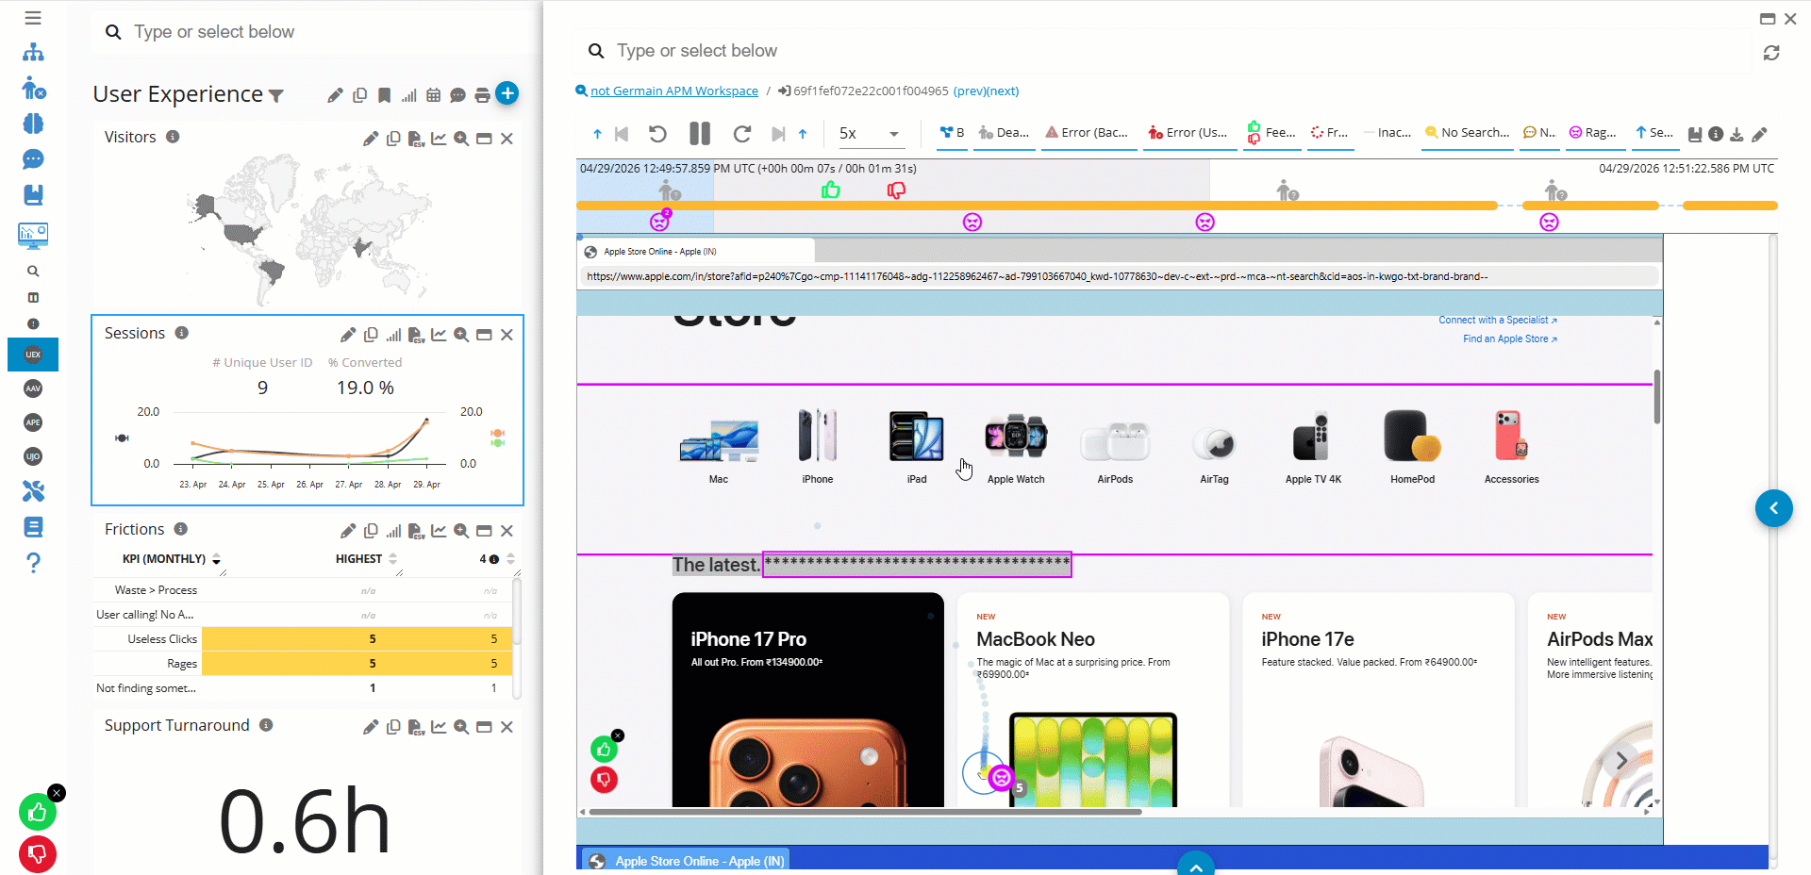The width and height of the screenshot is (1811, 875).
Task: Open the monitor dashboard icon in sidebar
Action: tap(33, 235)
